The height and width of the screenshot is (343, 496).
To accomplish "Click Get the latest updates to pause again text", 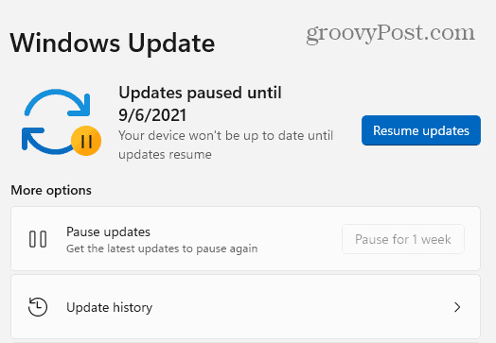I will [x=162, y=249].
